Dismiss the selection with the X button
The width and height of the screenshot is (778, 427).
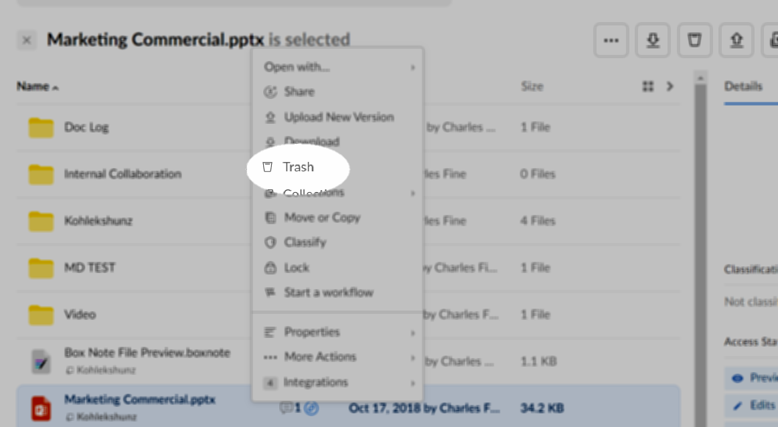point(27,40)
